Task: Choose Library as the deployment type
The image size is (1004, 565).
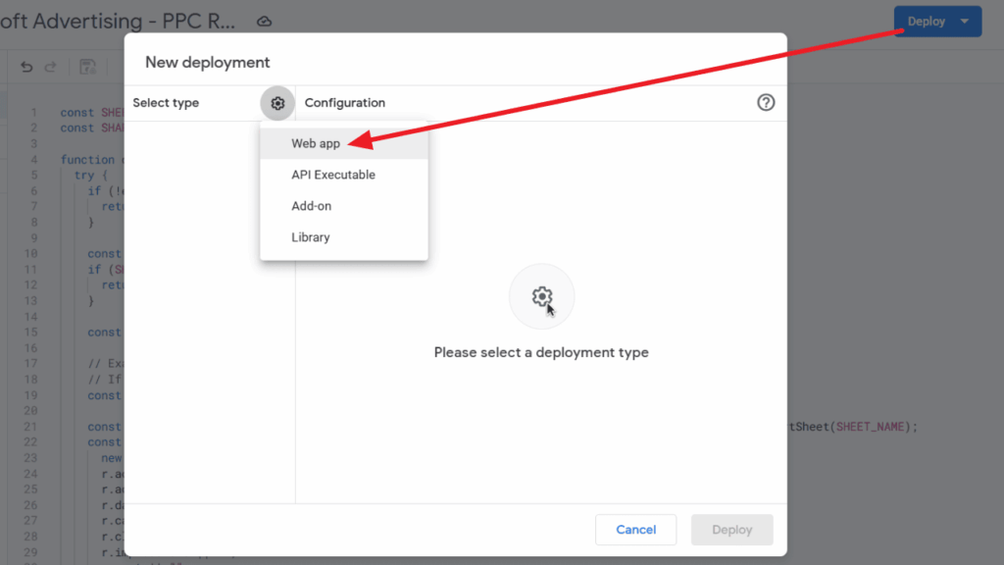Action: (x=310, y=236)
